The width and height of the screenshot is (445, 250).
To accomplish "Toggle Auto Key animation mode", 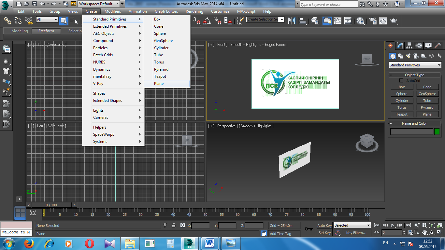I will click(324, 225).
